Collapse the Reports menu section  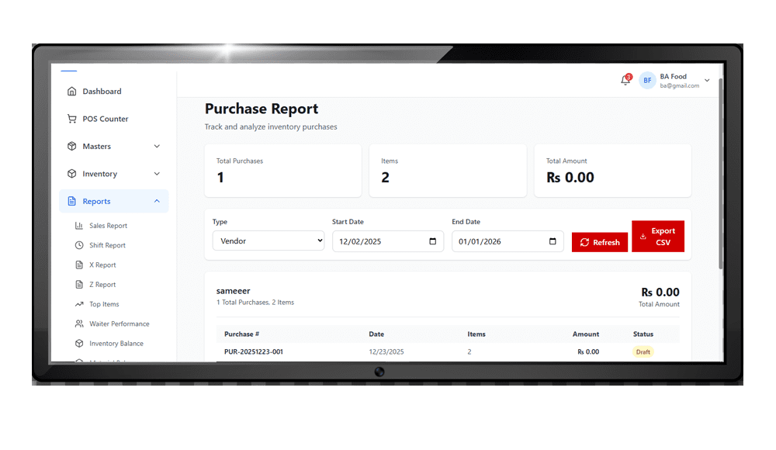point(157,202)
